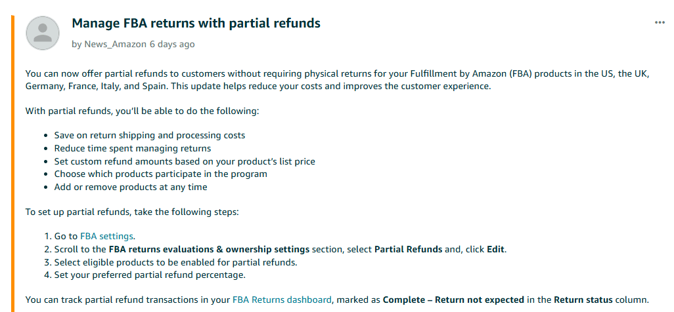Screen dimensions: 674x312
Task: Click the "Set your preferred partial refund percentage" step
Action: click(x=150, y=274)
